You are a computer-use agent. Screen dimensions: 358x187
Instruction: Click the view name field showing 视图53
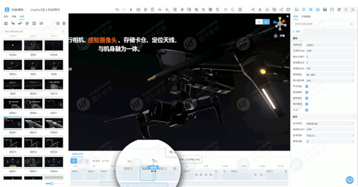pyautogui.click(x=330, y=45)
